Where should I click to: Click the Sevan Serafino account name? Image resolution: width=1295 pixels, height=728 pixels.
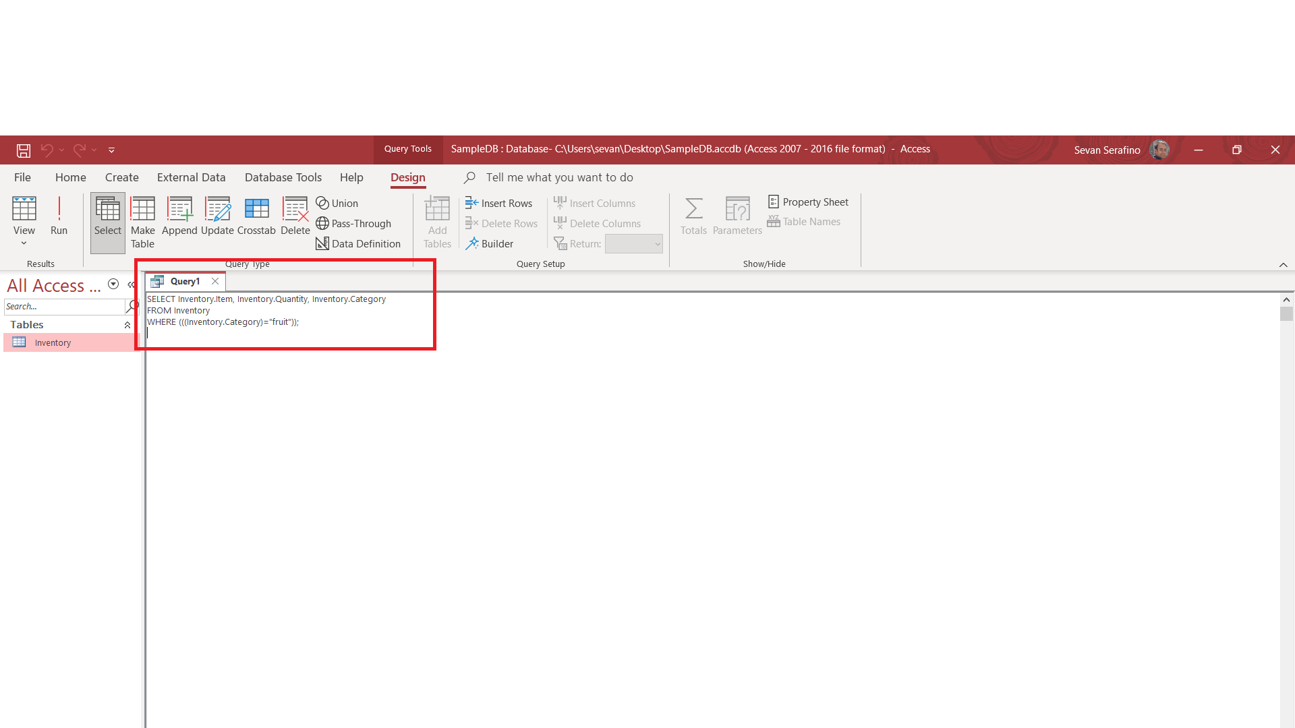point(1107,150)
